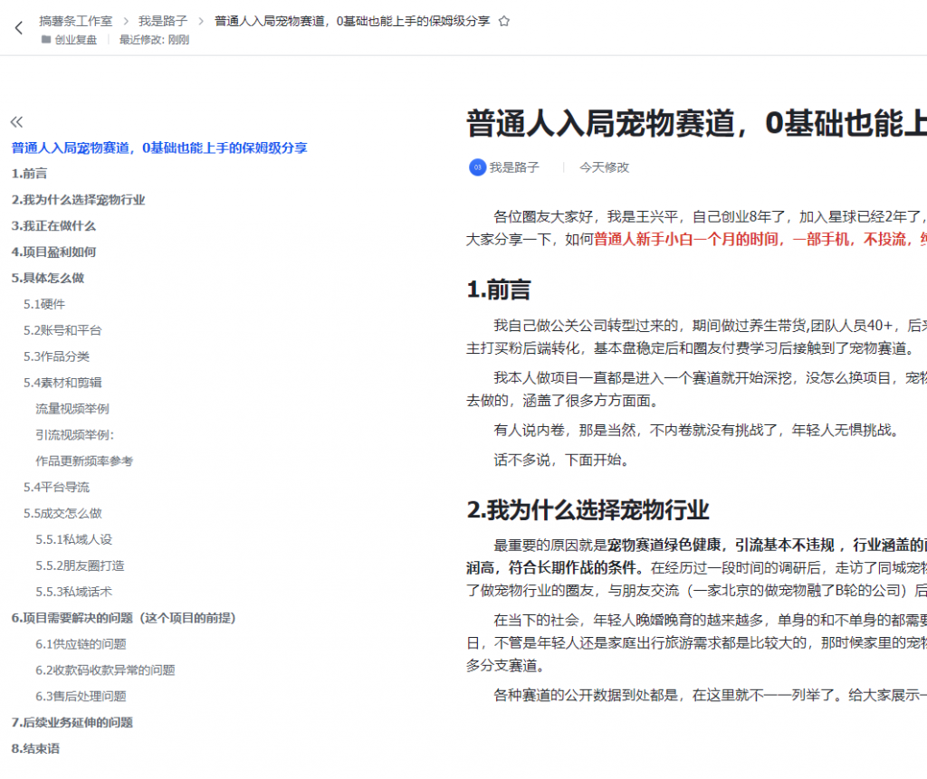Select 3.我正在做什么 in outline
The width and height of the screenshot is (927, 779).
[53, 226]
